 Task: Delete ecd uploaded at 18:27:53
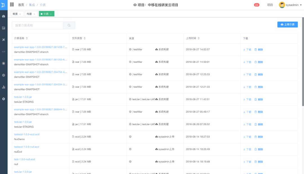(259, 137)
